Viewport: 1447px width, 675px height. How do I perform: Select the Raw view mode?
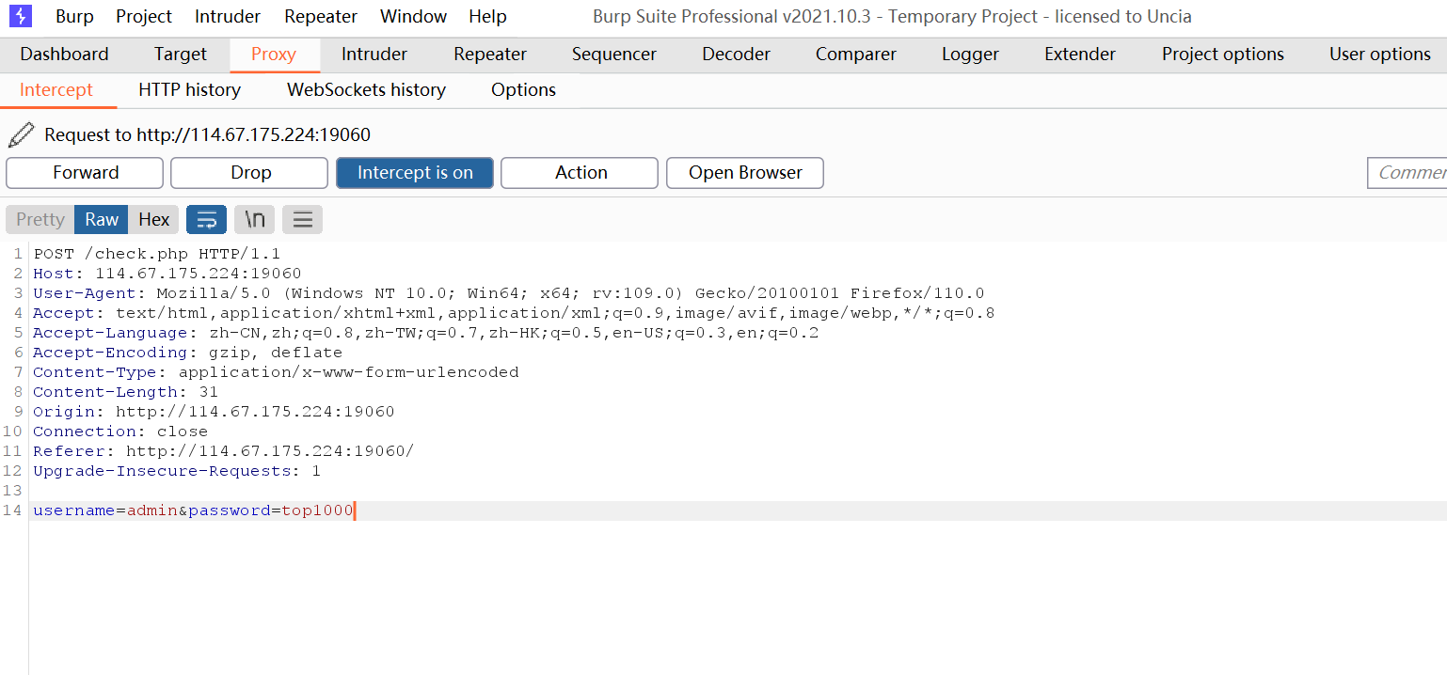102,219
